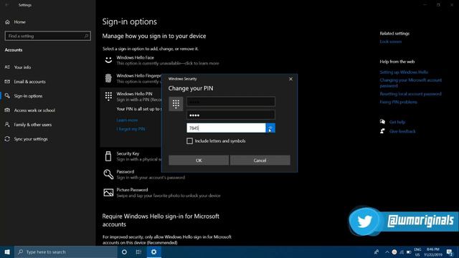
Task: Click the PIN keypad icon in dialog
Action: (x=176, y=104)
